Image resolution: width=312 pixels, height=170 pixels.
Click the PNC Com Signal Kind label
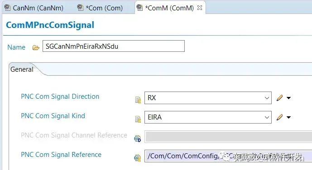tap(53, 116)
